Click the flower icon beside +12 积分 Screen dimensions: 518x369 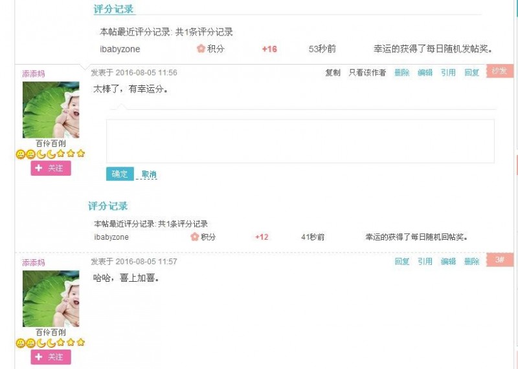195,237
